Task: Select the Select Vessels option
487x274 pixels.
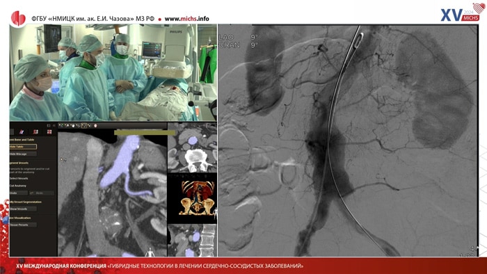Action: click(19, 179)
